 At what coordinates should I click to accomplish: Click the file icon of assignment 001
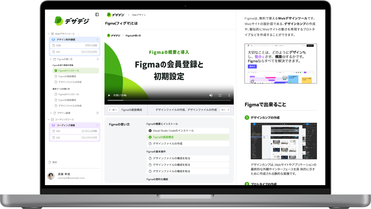point(54,131)
